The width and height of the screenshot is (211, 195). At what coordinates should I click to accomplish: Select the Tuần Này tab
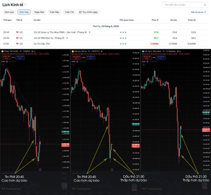54,12
